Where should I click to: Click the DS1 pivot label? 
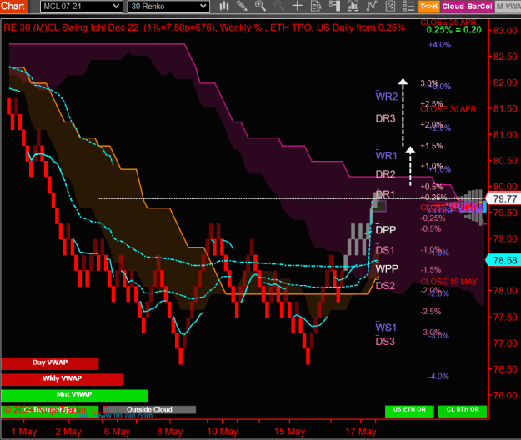coord(385,250)
